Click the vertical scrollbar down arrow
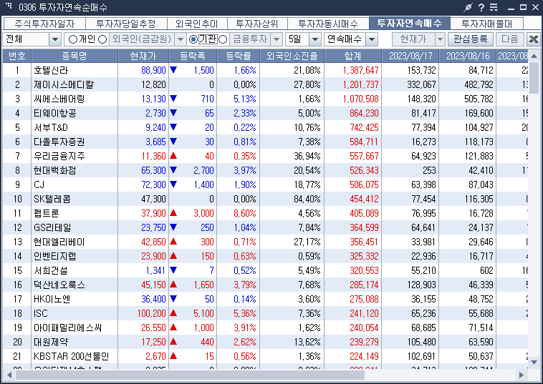 pyautogui.click(x=534, y=363)
